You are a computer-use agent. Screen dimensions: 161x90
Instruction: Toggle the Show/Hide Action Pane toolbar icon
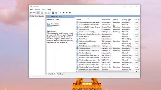coord(56,13)
